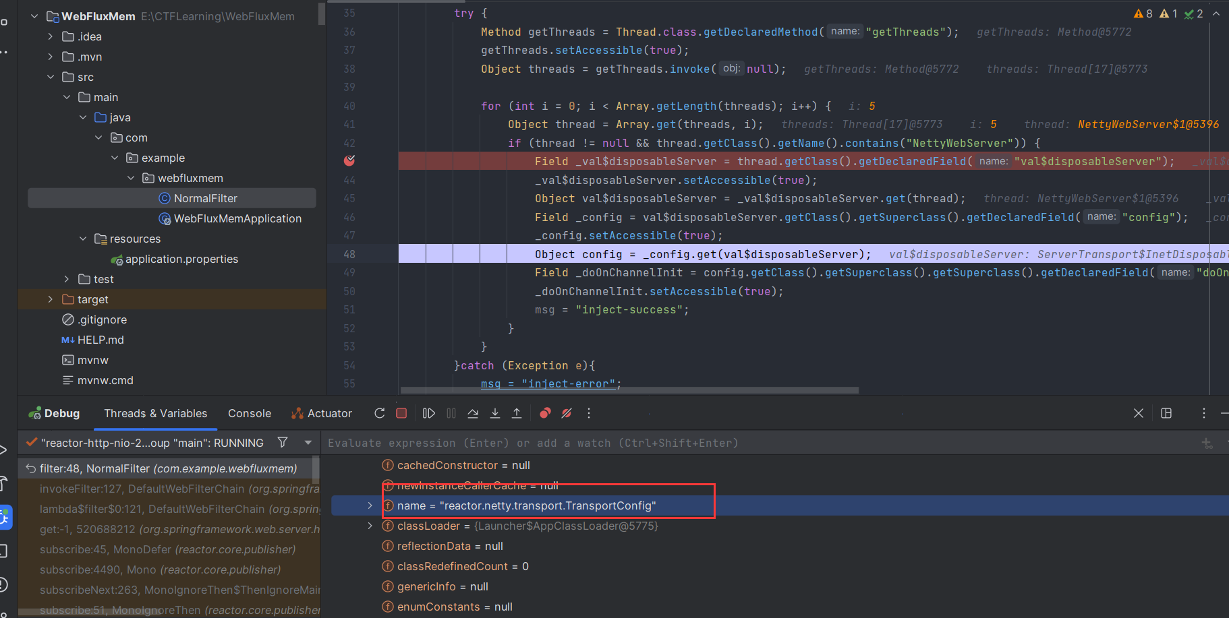
Task: Open debug tool window options menu
Action: (x=1204, y=413)
